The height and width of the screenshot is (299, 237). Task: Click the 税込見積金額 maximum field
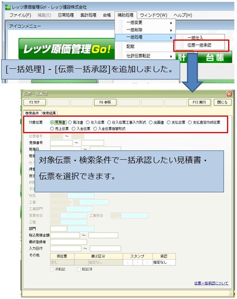103,235
